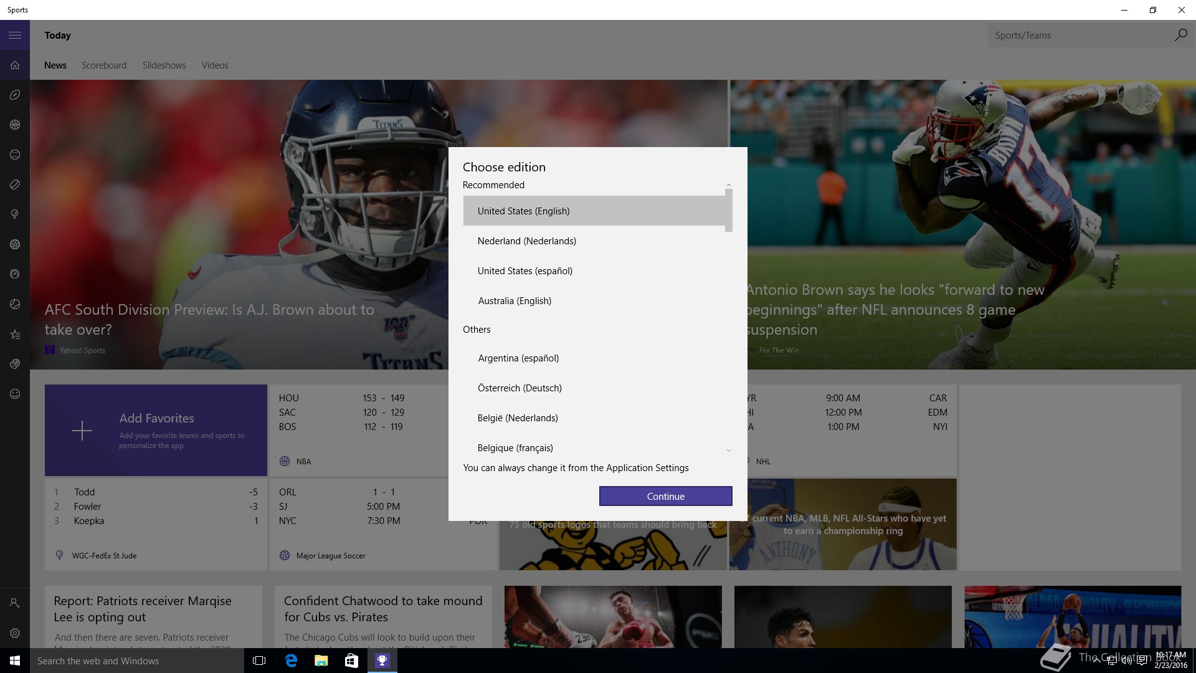
Task: Open the tennis ball section in sidebar
Action: 15,304
